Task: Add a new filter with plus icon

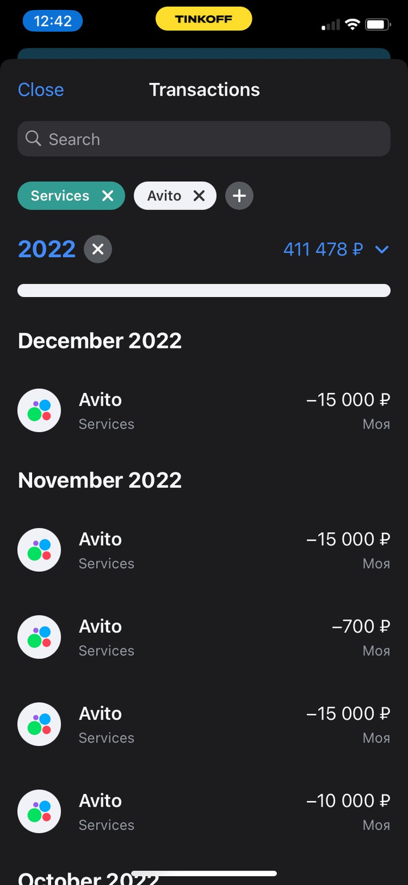Action: pos(239,196)
